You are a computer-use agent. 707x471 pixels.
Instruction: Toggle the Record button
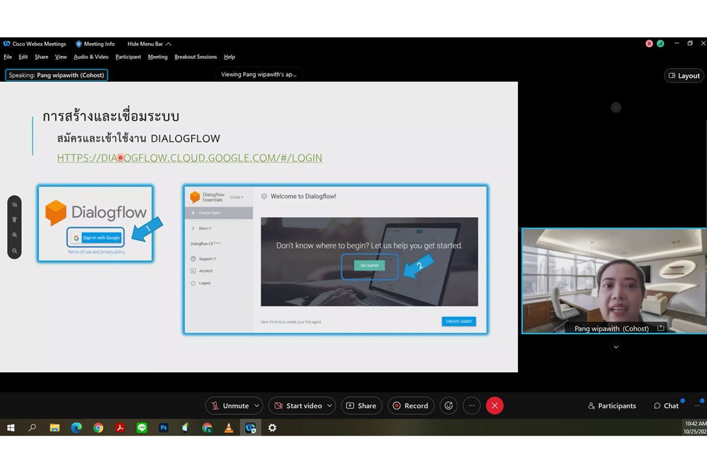tap(411, 406)
